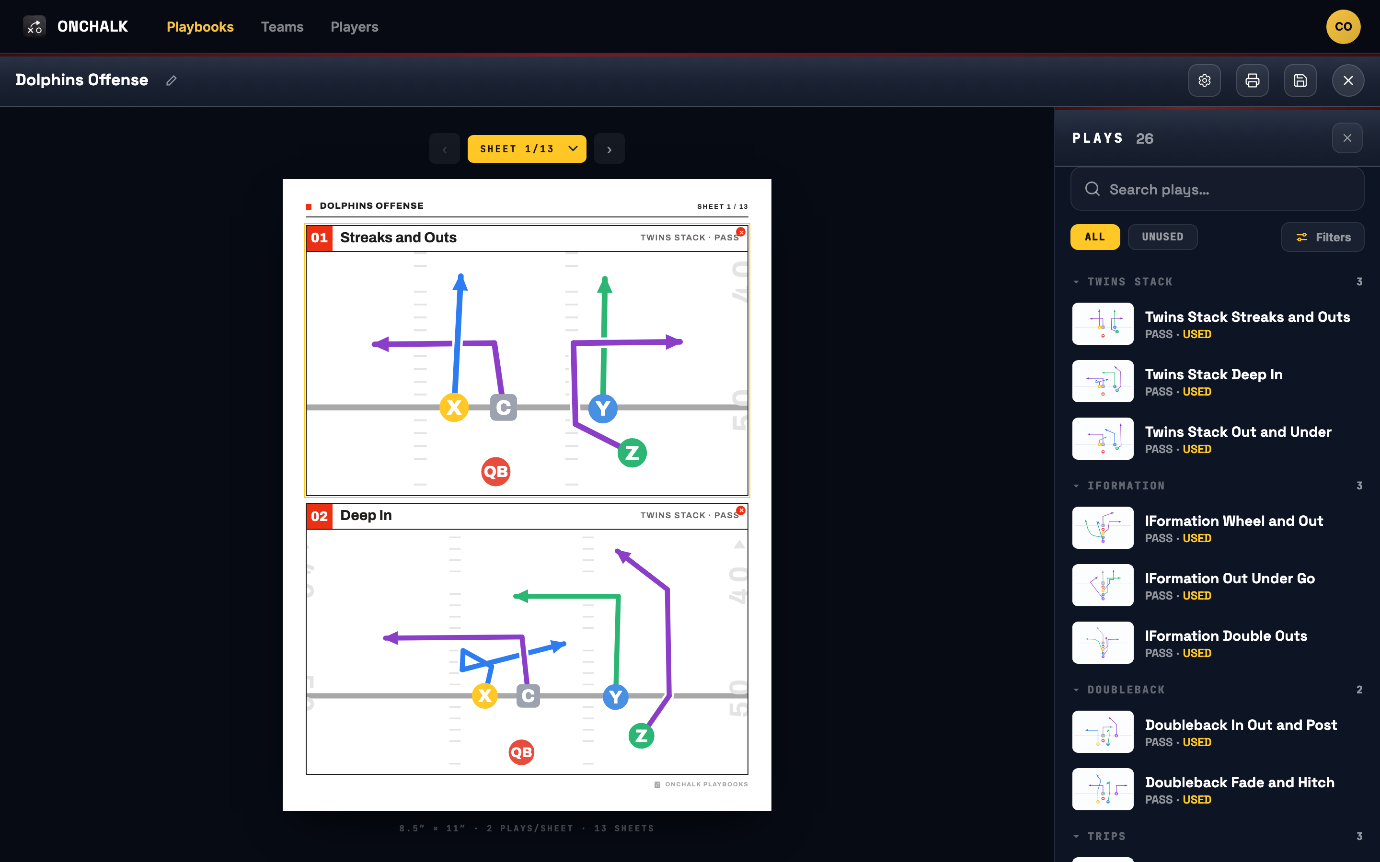Select Doubleback Fade and Hitch thumbnail
Image resolution: width=1380 pixels, height=862 pixels.
click(x=1103, y=790)
